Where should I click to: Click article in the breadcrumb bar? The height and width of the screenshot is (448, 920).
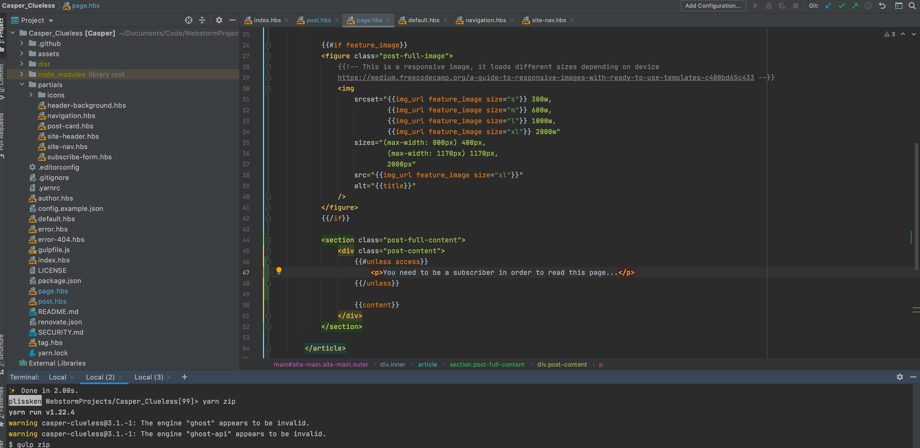pyautogui.click(x=427, y=365)
